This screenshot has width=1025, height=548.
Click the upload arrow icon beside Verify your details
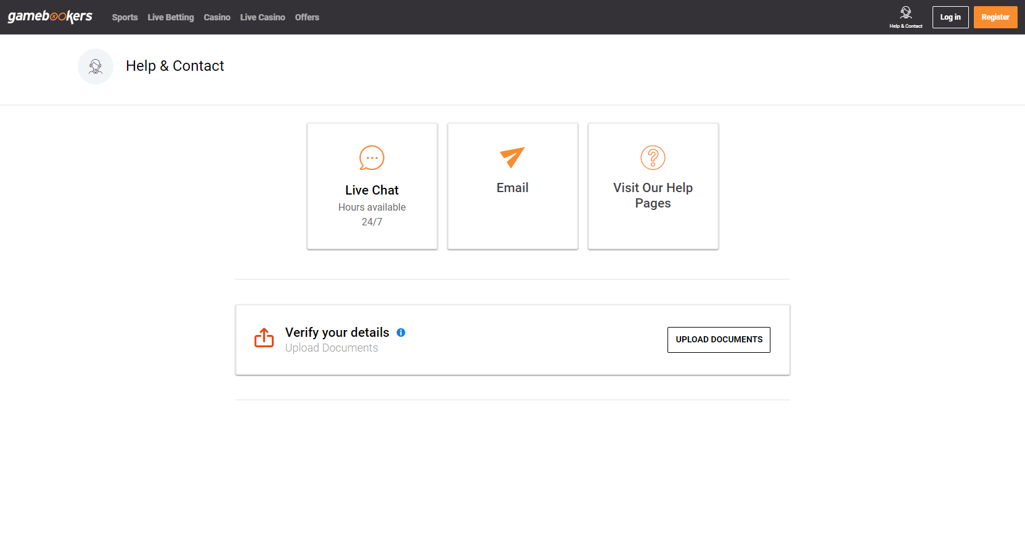coord(264,337)
